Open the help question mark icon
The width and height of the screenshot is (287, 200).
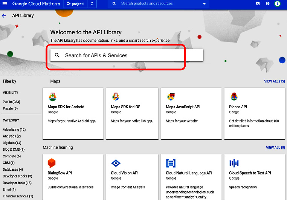[267, 4]
